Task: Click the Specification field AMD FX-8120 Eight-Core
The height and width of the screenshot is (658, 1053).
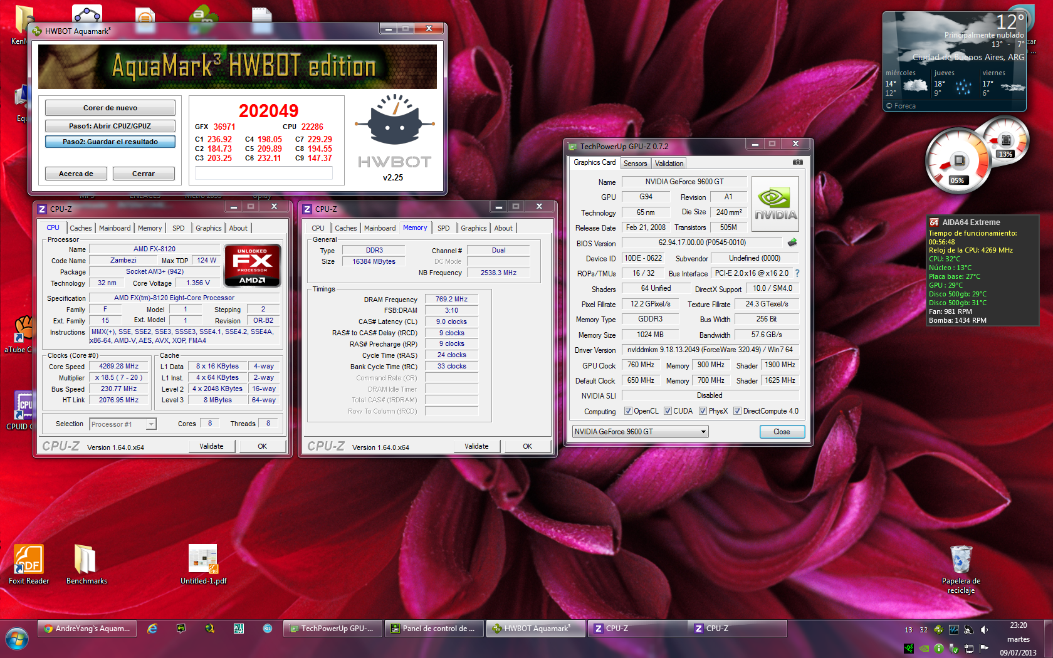Action: pyautogui.click(x=185, y=298)
